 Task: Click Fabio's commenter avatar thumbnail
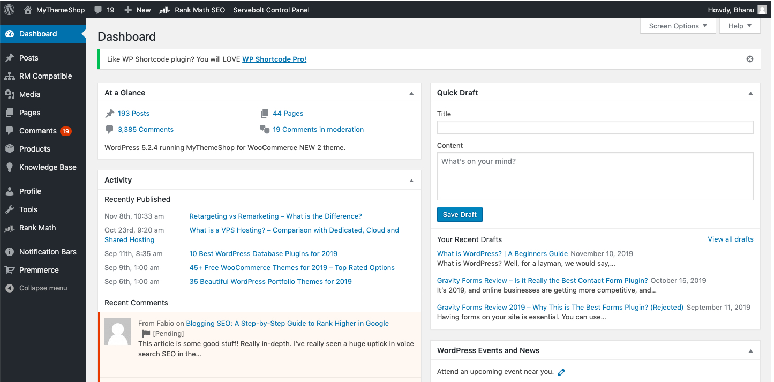point(118,332)
